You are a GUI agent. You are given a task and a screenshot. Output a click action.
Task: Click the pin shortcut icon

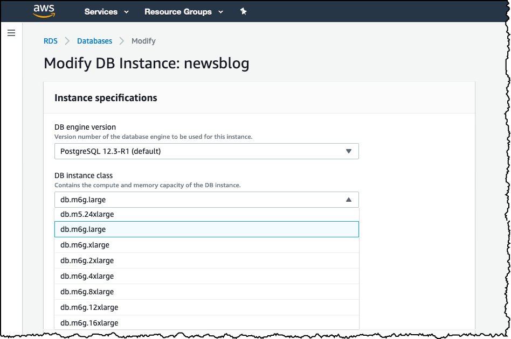point(244,11)
